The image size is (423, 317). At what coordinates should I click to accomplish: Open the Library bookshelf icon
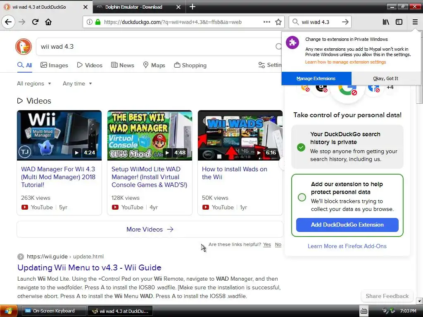pos(386,22)
